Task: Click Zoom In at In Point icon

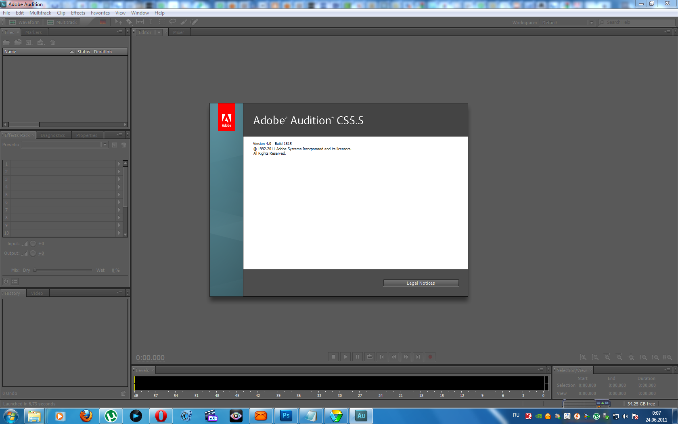Action: click(643, 357)
